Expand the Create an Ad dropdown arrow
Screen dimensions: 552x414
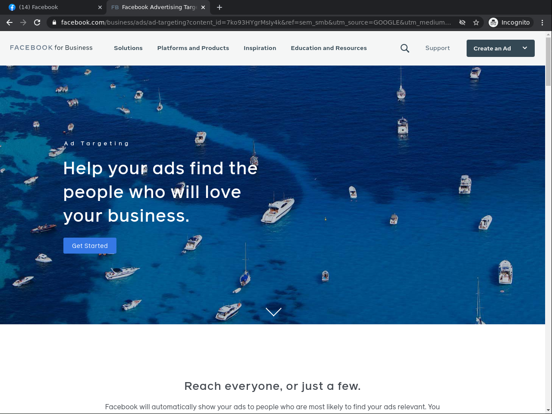(x=525, y=48)
